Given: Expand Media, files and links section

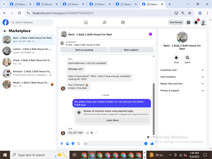Looking at the screenshot, I should tap(182, 84).
